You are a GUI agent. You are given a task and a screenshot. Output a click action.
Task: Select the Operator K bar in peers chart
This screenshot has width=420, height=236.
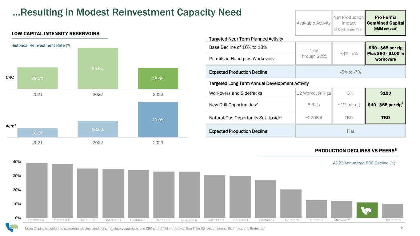(291, 203)
